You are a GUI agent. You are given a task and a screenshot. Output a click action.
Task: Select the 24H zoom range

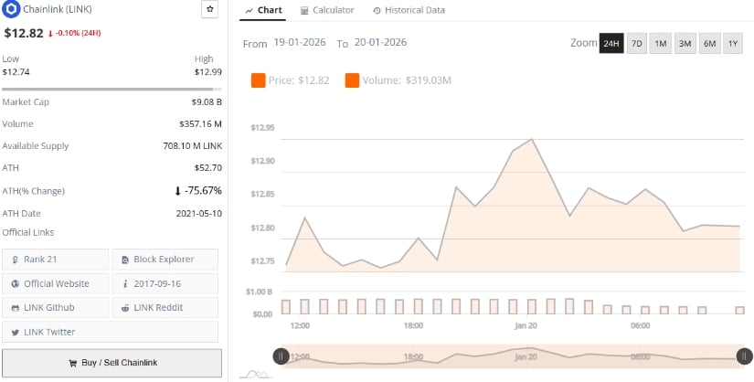pos(611,44)
